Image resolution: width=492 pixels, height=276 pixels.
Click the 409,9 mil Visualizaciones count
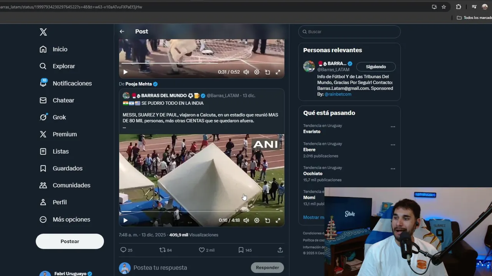tap(194, 235)
